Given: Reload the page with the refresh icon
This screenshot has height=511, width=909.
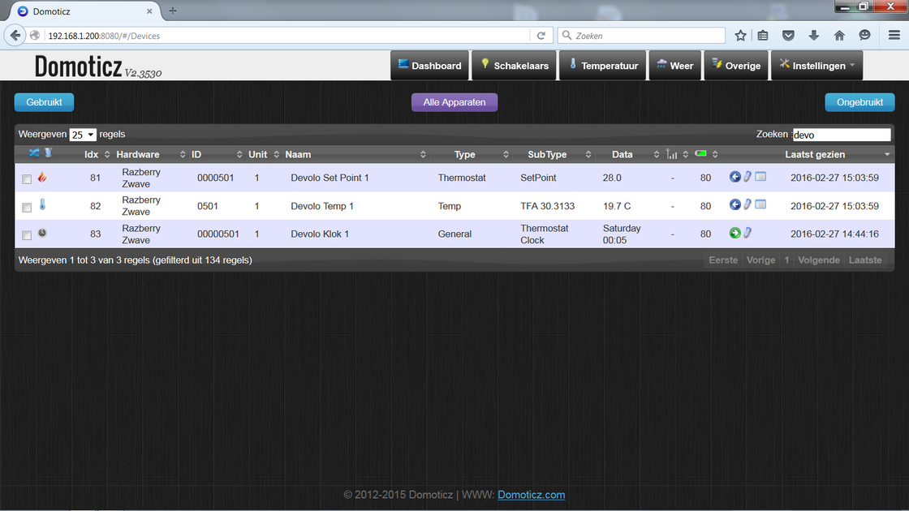Looking at the screenshot, I should [541, 36].
